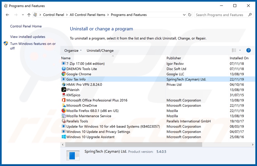The image size is (257, 166).
Task: Click the 7-Zip program icon
Action: point(63,63)
